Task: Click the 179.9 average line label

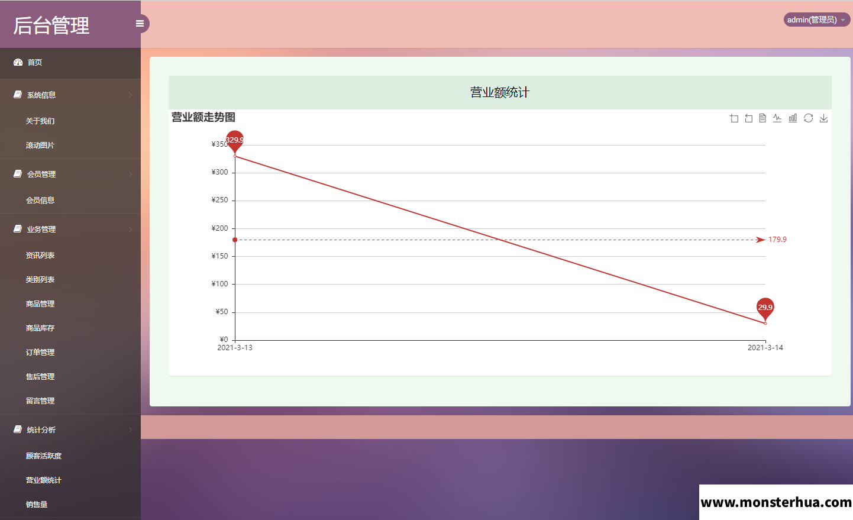Action: pyautogui.click(x=777, y=240)
